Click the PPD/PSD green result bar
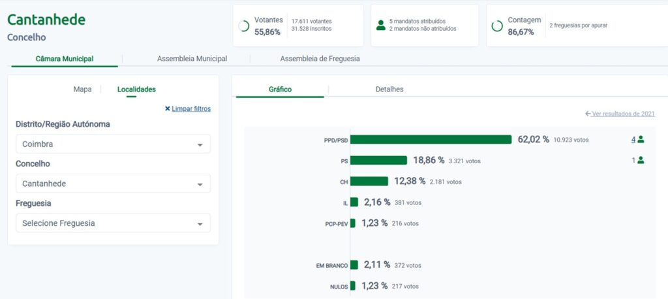The image size is (668, 299). click(x=431, y=140)
